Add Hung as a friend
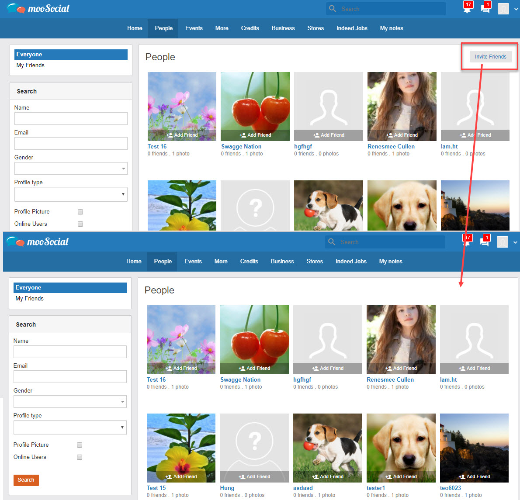The height and width of the screenshot is (500, 520). click(255, 476)
